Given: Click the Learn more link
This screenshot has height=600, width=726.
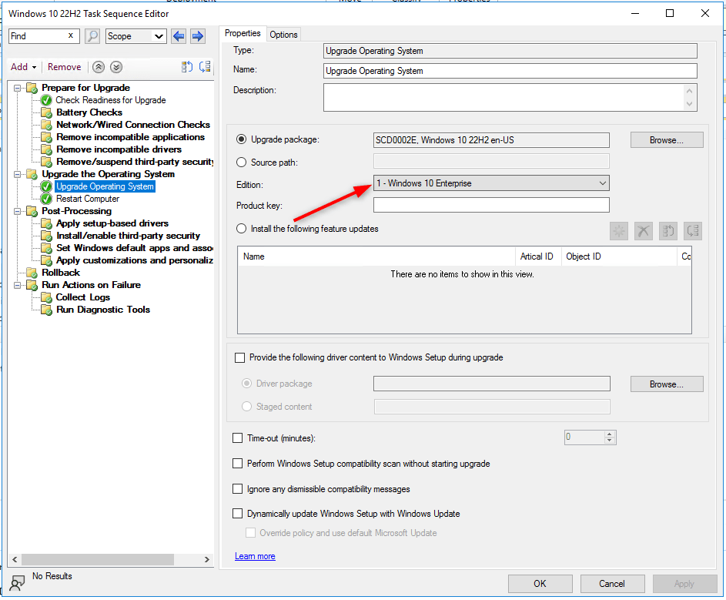Looking at the screenshot, I should 254,556.
